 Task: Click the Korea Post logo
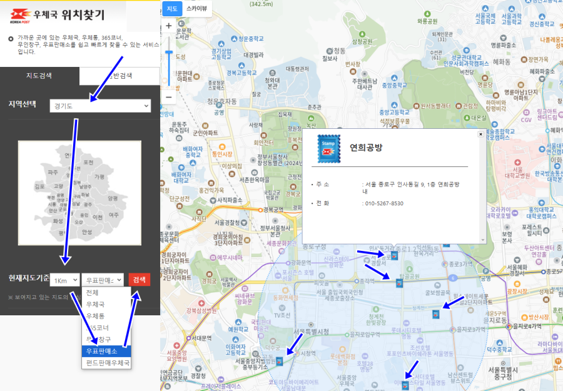click(21, 16)
